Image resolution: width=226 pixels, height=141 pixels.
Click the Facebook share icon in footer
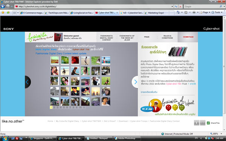(197, 123)
